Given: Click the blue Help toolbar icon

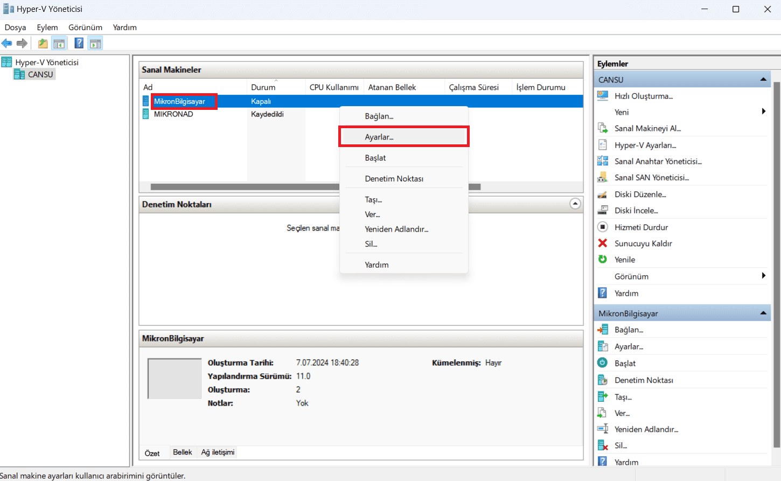Looking at the screenshot, I should coord(79,44).
